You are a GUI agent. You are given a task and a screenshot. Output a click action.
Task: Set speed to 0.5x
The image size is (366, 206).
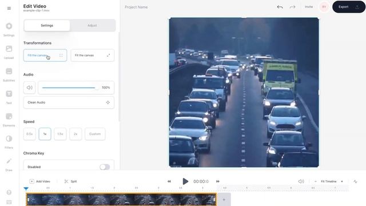29,134
